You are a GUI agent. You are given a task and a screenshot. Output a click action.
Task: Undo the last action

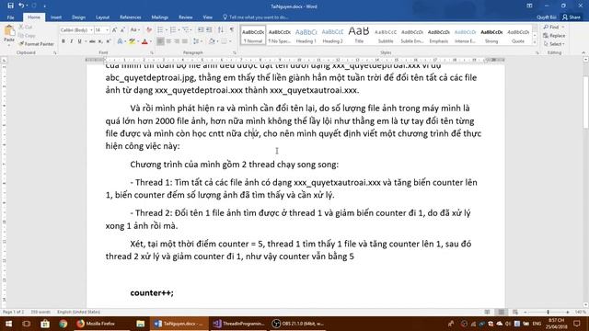[x=21, y=6]
